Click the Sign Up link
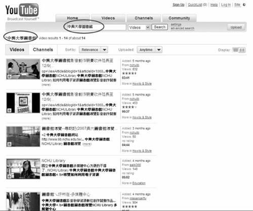253x211 pixels. (x=179, y=5)
